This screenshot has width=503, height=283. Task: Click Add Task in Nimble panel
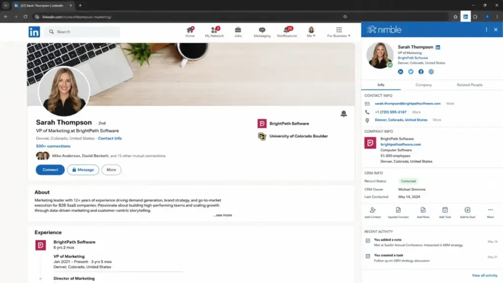pos(445,212)
